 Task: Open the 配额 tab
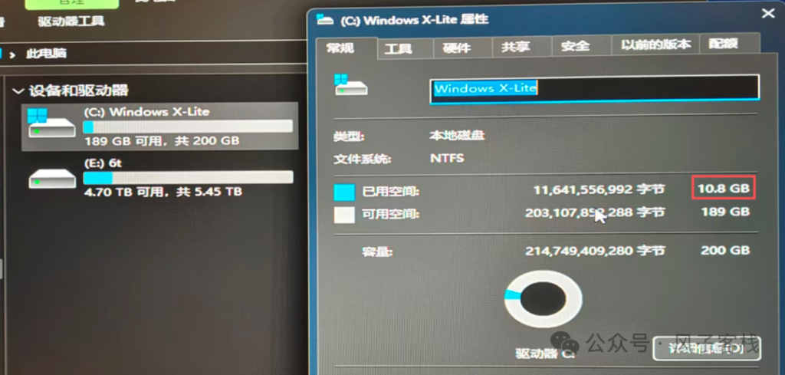tap(724, 44)
